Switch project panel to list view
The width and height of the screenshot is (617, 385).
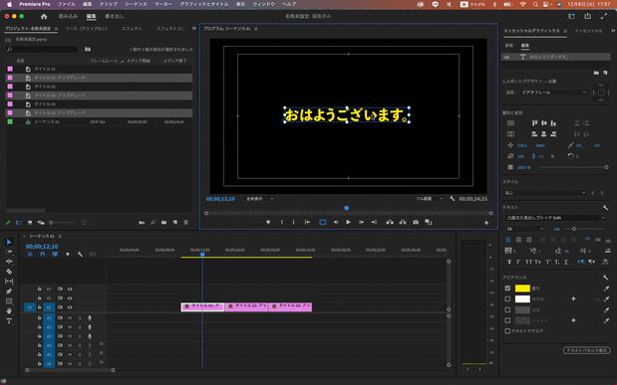(19, 223)
